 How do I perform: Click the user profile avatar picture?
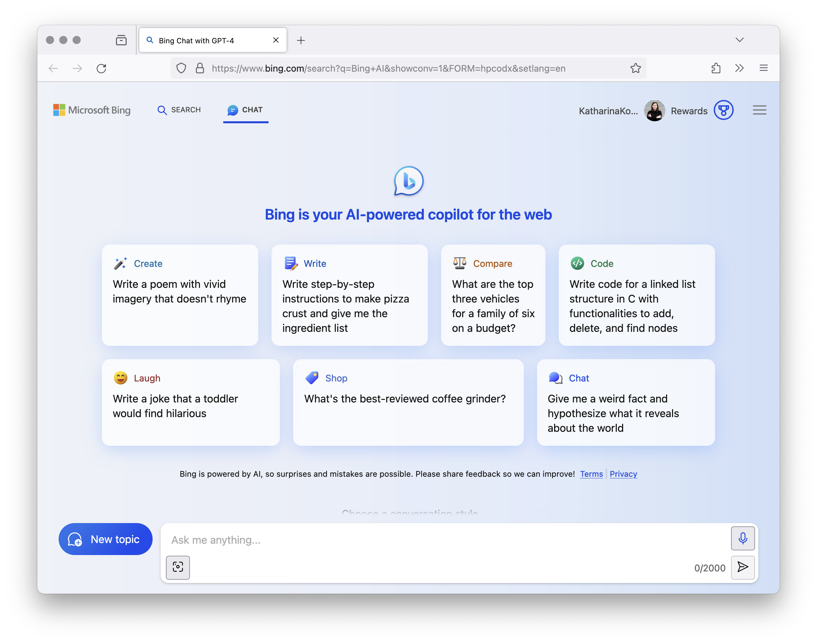point(654,111)
